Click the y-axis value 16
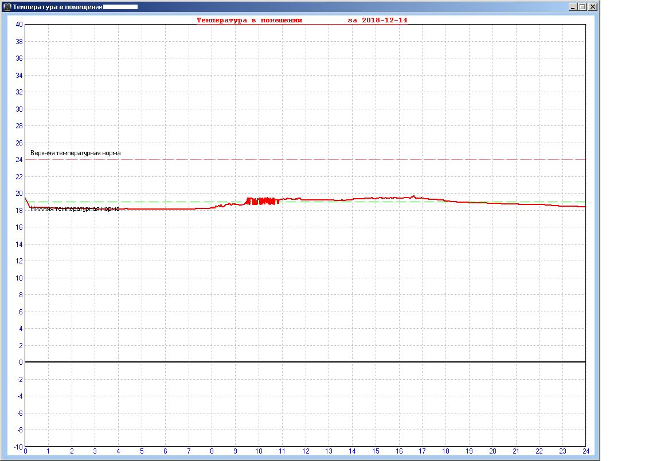Image resolution: width=645 pixels, height=461 pixels. (x=19, y=227)
